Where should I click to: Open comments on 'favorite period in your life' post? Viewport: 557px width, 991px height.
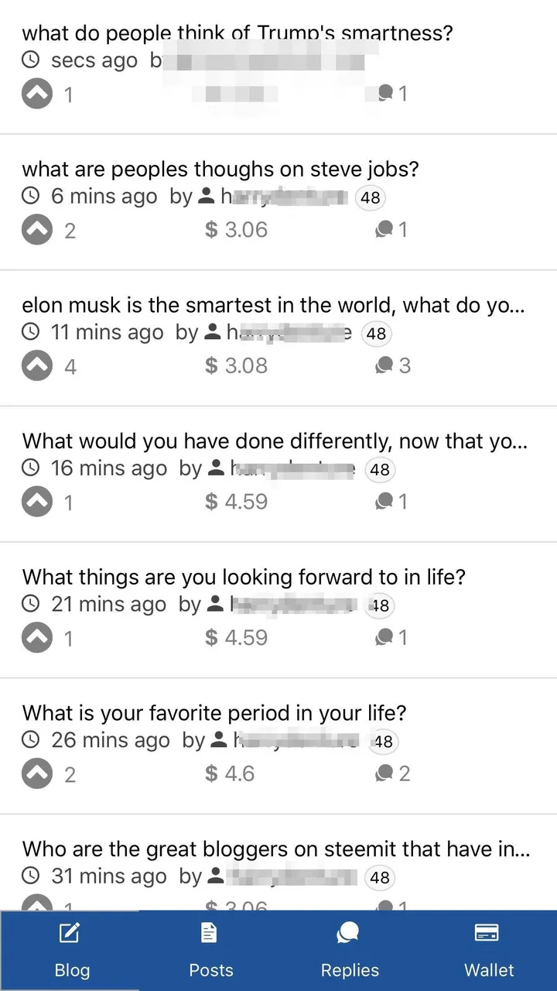pyautogui.click(x=392, y=773)
